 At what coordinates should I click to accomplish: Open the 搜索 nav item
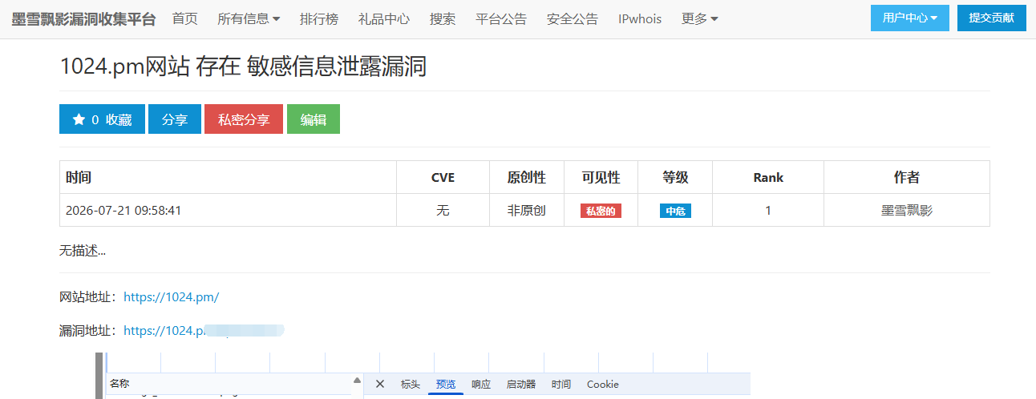(x=443, y=19)
